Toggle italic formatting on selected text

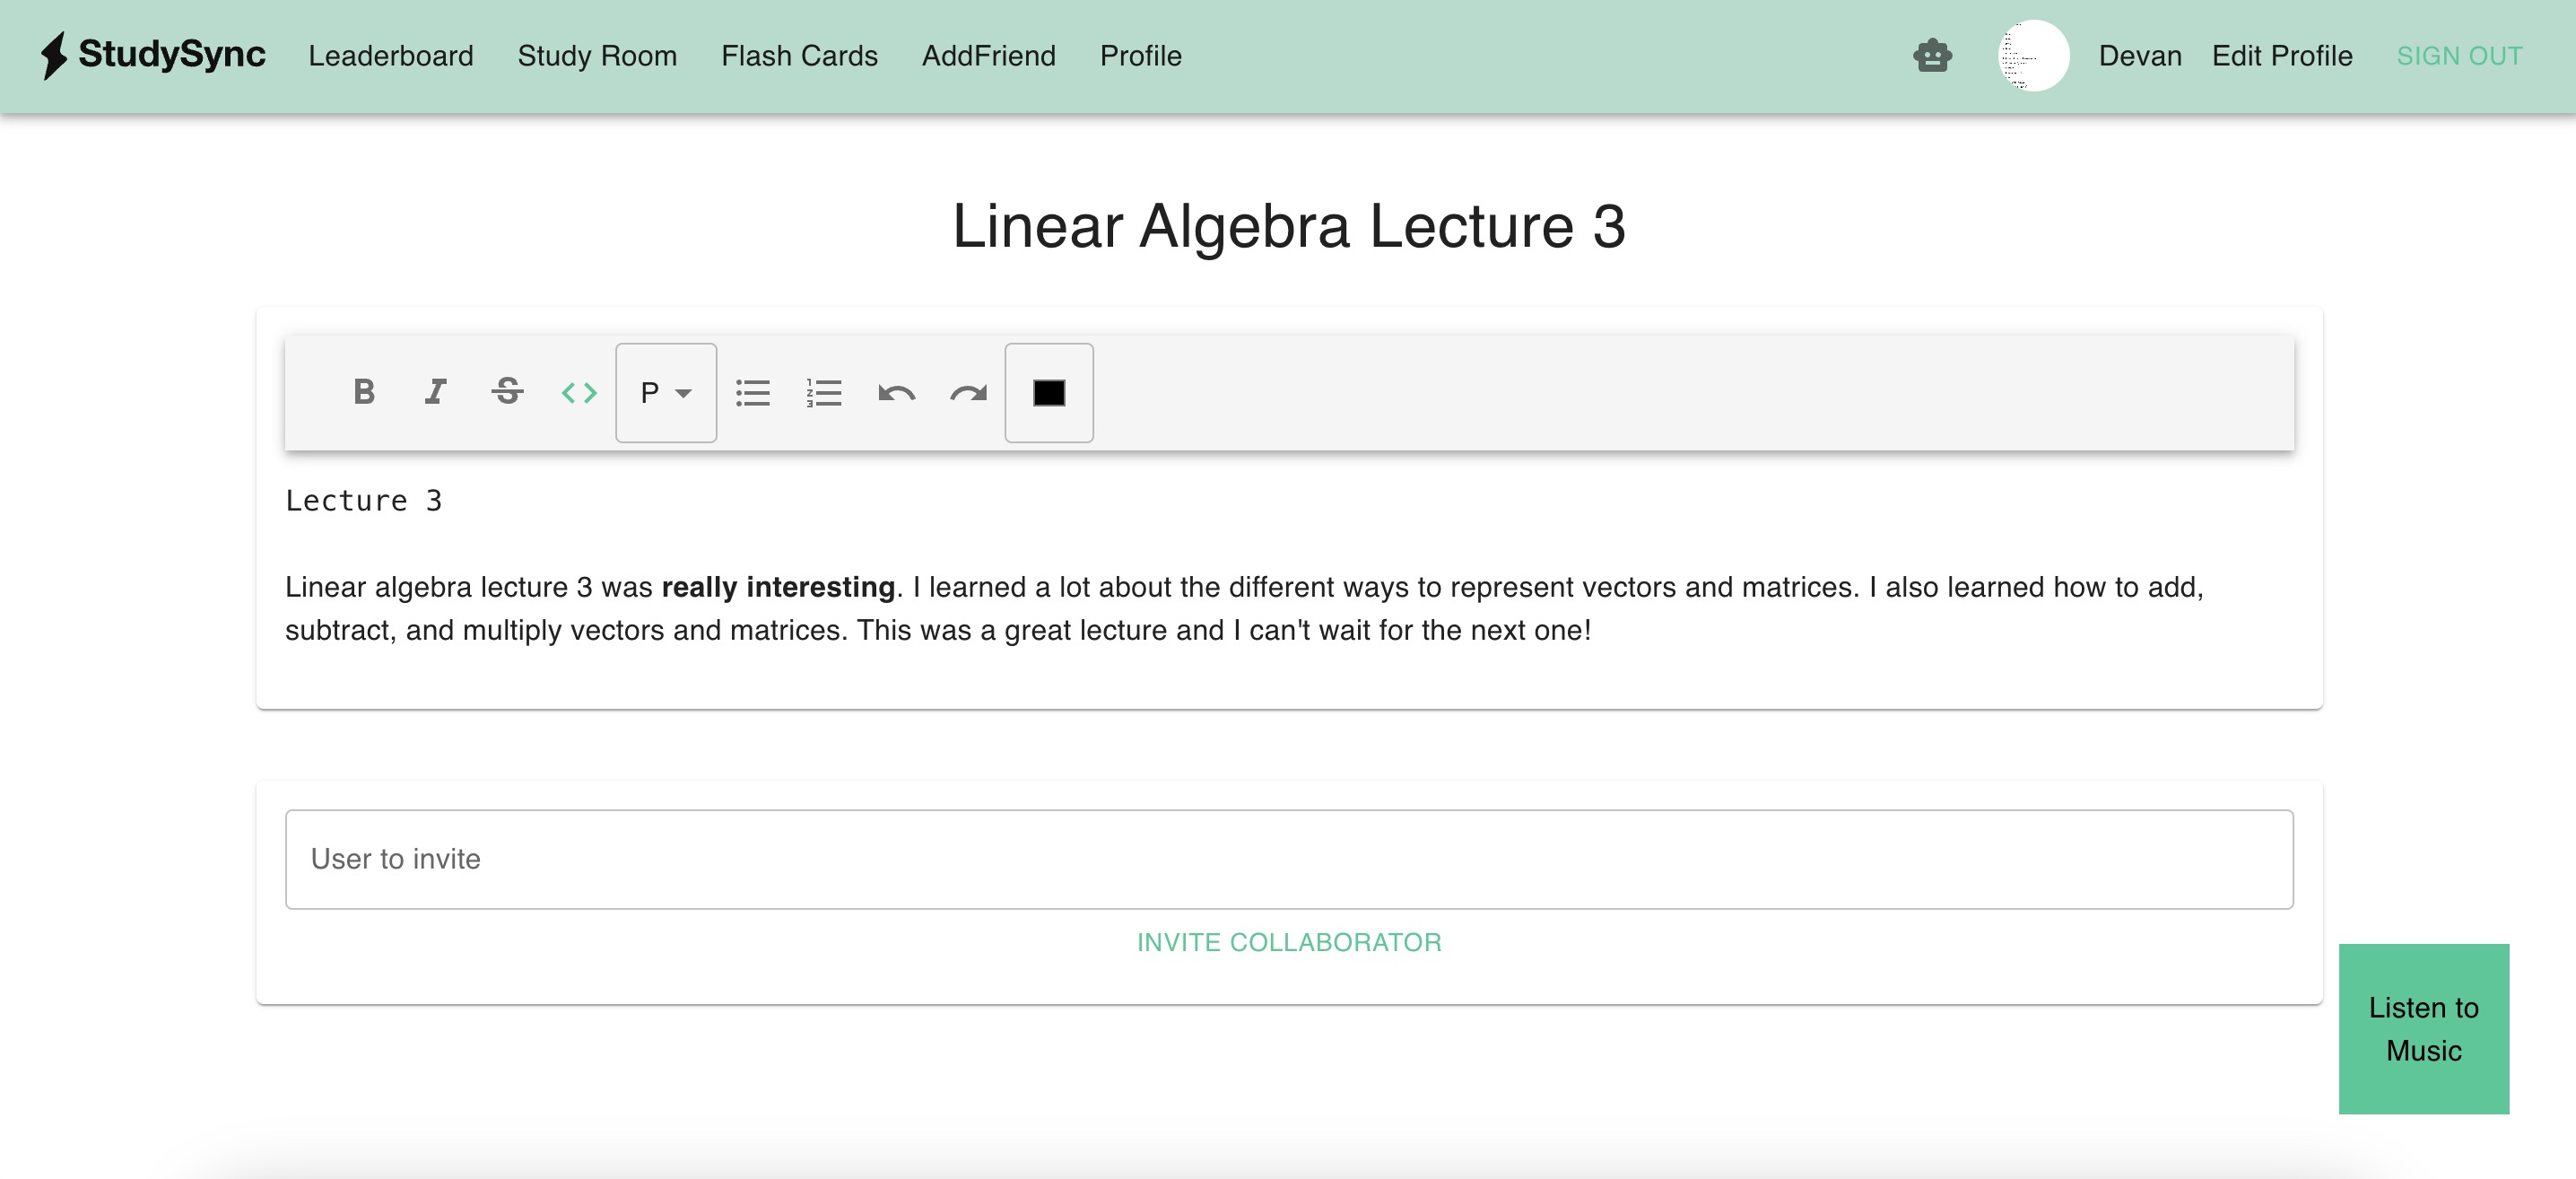tap(434, 391)
